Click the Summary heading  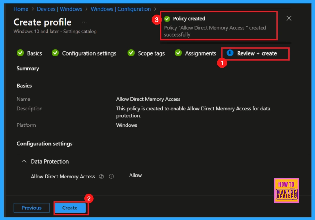pos(28,69)
